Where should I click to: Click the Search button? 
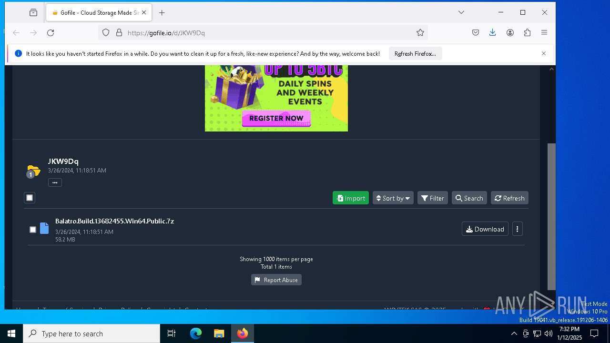[x=469, y=198]
